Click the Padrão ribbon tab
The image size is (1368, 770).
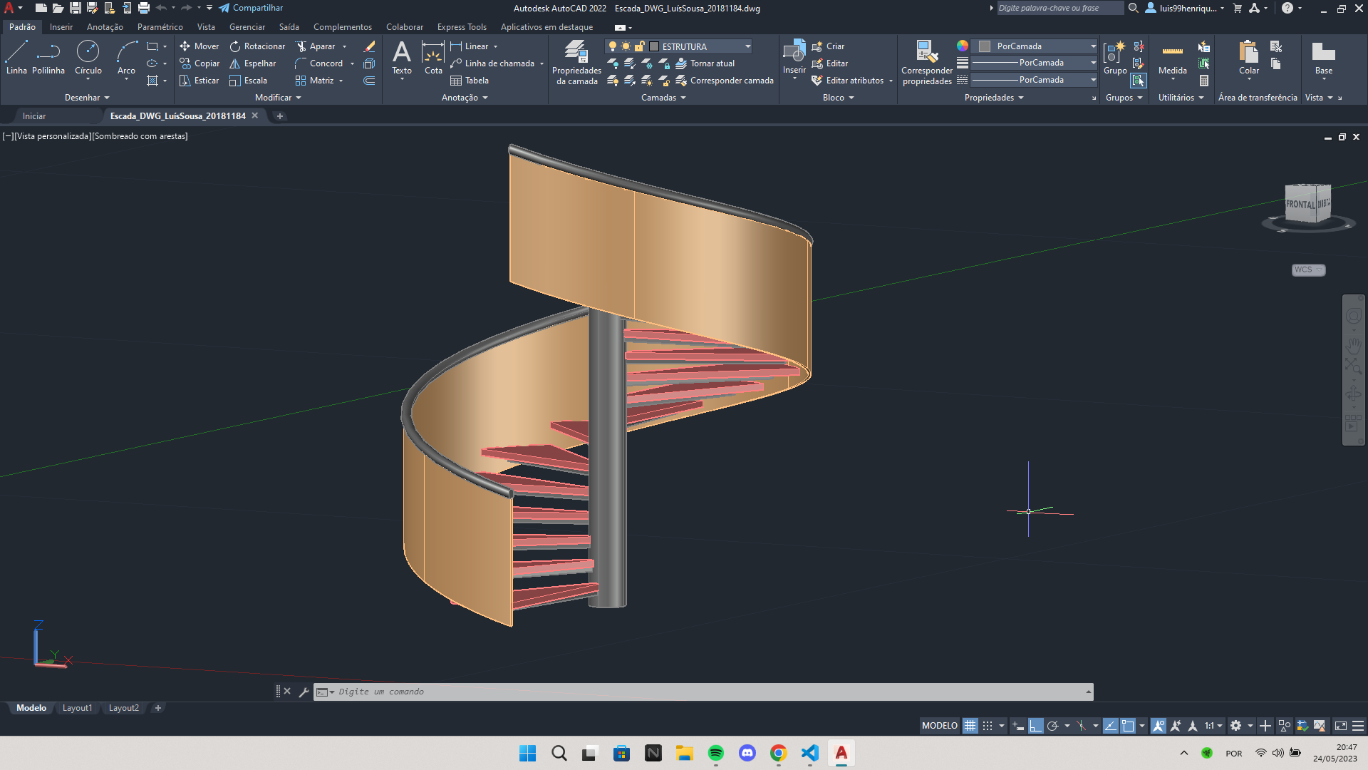[x=21, y=26]
